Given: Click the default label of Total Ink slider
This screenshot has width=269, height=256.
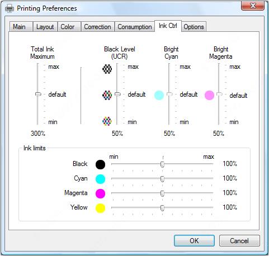Looking at the screenshot, I should 57,94.
